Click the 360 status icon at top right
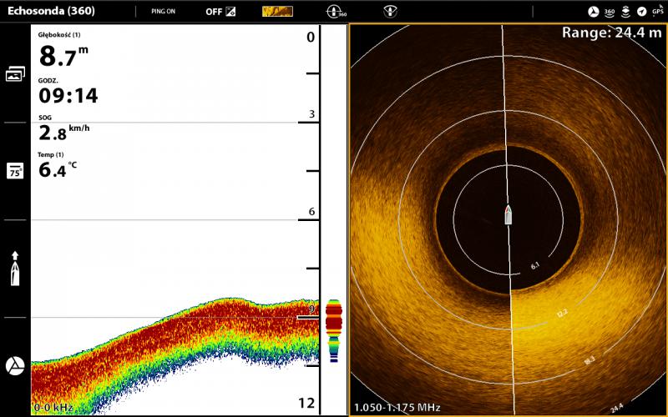Image resolution: width=668 pixels, height=417 pixels. pyautogui.click(x=610, y=12)
